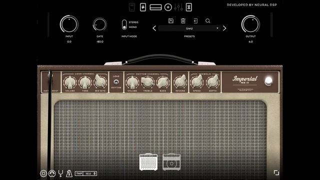Toggle the Stereo/Mono input mode switch
320x180 pixels.
(124, 24)
